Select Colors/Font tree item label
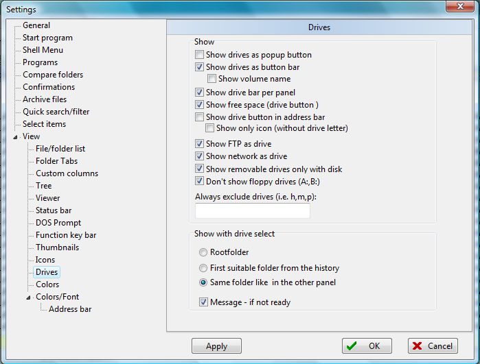 [x=57, y=296]
